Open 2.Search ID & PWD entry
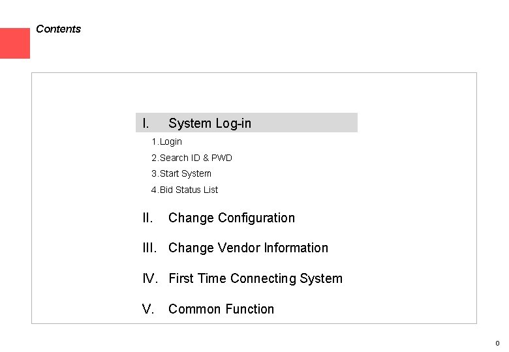 point(191,158)
